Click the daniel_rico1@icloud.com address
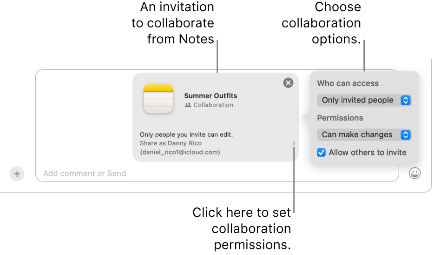 (180, 152)
